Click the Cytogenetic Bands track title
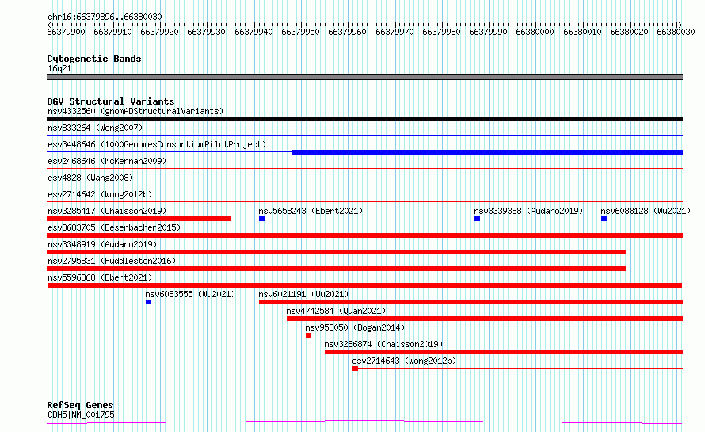The image size is (705, 432). 94,59
